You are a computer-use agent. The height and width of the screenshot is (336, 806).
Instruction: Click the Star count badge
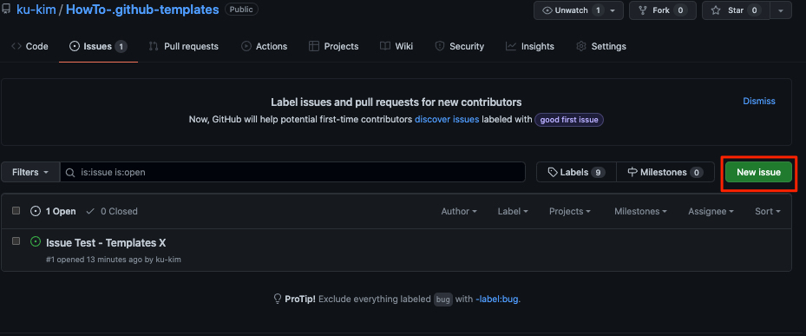click(754, 10)
